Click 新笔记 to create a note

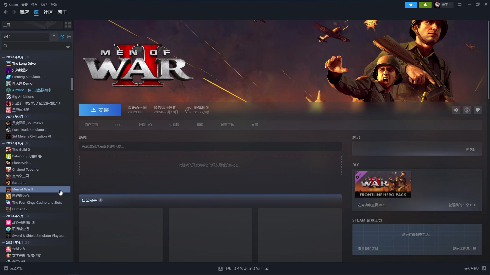point(471,149)
